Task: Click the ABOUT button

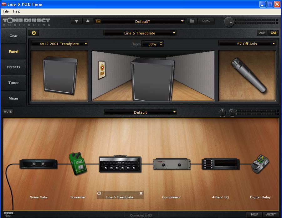Action: [271, 215]
